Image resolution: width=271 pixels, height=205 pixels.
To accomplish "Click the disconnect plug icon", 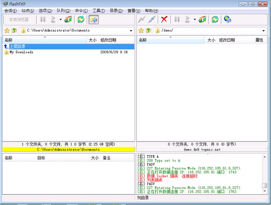I will click(x=152, y=19).
